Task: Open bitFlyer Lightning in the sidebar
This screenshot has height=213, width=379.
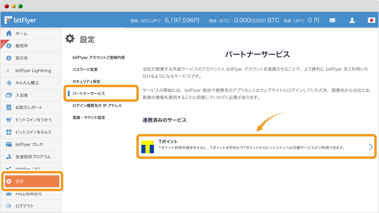Action: 31,71
